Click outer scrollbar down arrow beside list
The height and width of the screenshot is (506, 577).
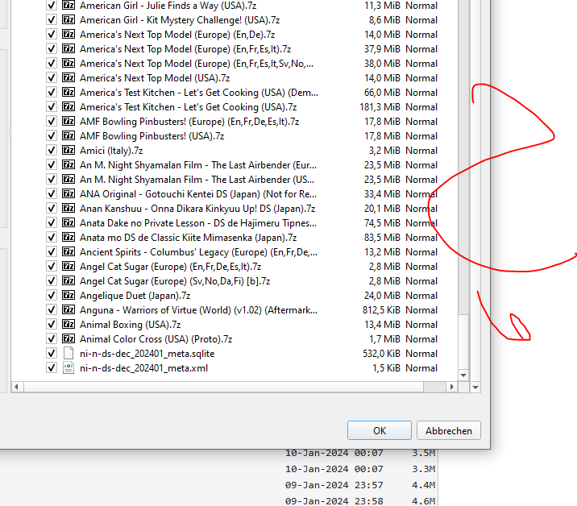(475, 387)
